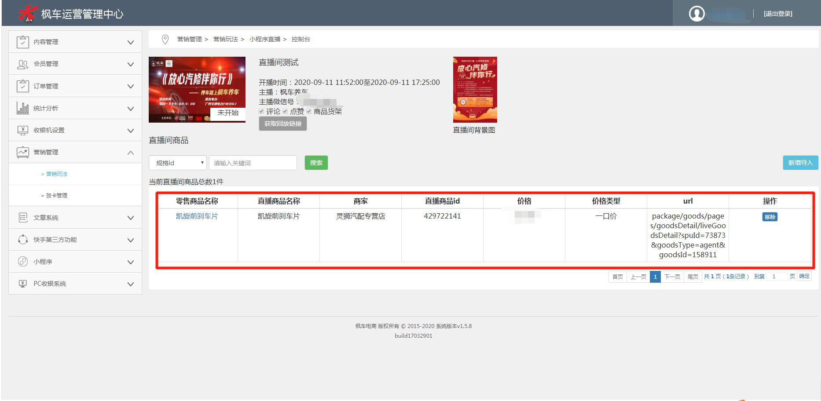821x401 pixels.
Task: Click the 小程序 circular icon
Action: pyautogui.click(x=23, y=262)
